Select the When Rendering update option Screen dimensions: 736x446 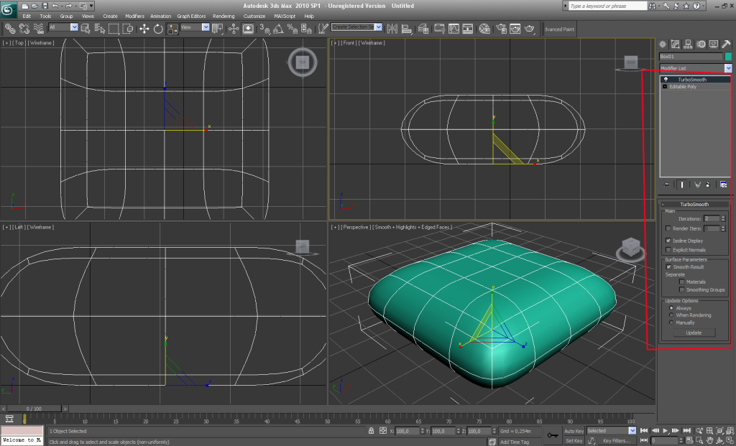pyautogui.click(x=671, y=315)
